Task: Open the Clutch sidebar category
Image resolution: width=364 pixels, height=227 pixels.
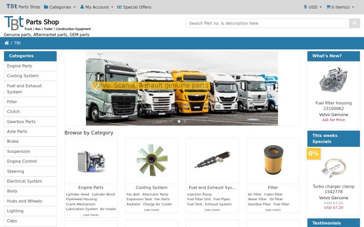Action: [x=30, y=111]
